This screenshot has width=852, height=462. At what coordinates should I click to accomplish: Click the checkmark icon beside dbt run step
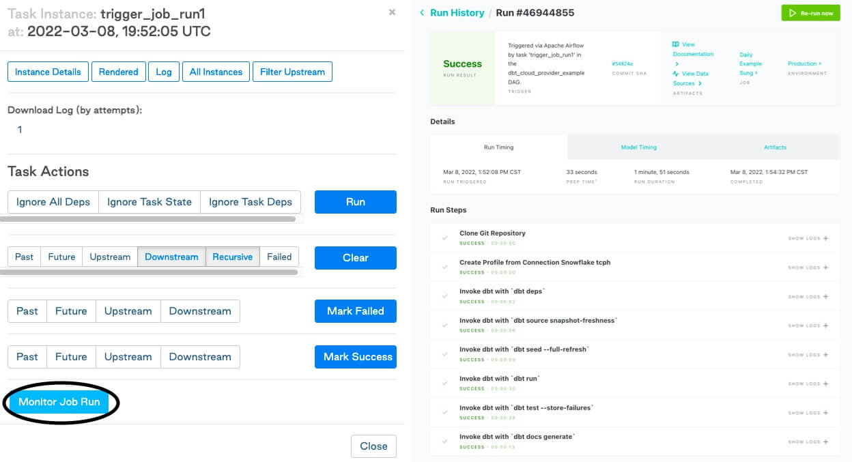coord(445,383)
